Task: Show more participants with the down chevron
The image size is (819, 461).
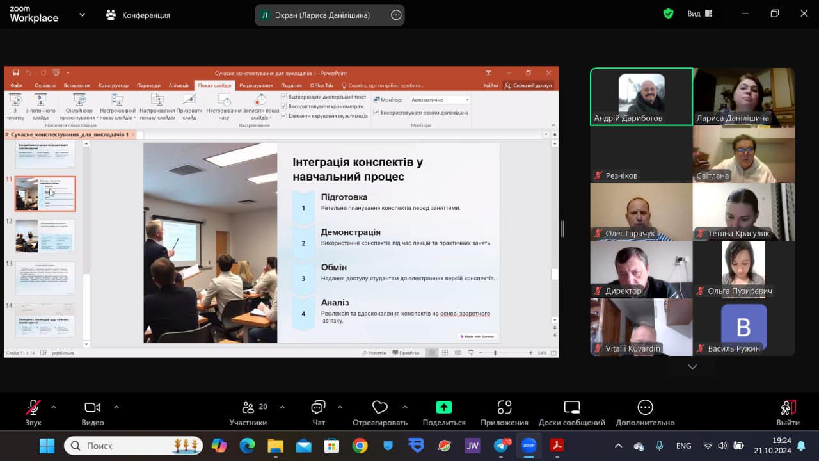Action: pos(692,367)
